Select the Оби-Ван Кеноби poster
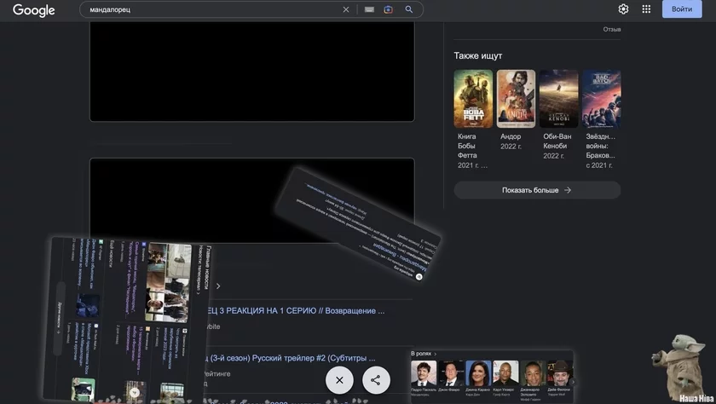716x404 pixels. [558, 99]
